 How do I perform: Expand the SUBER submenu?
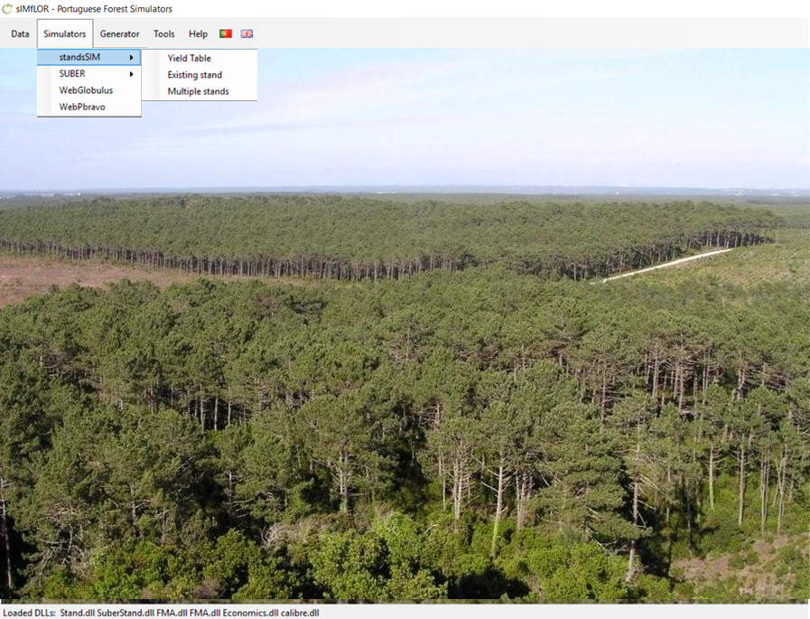click(88, 74)
